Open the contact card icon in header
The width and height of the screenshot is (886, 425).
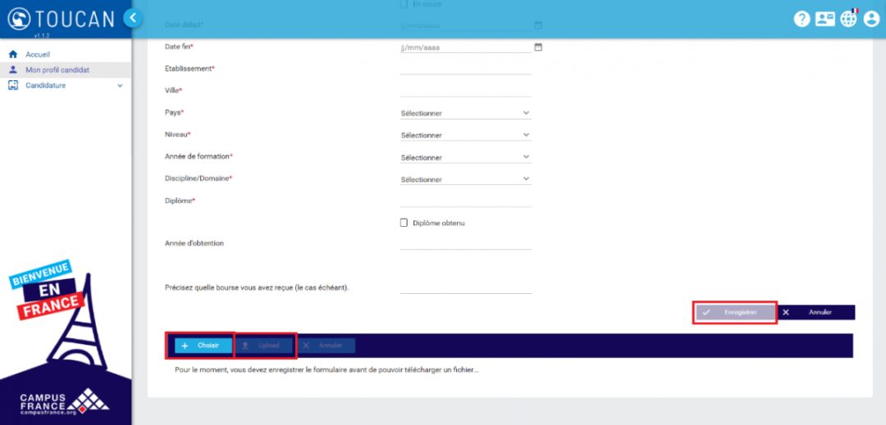click(824, 19)
